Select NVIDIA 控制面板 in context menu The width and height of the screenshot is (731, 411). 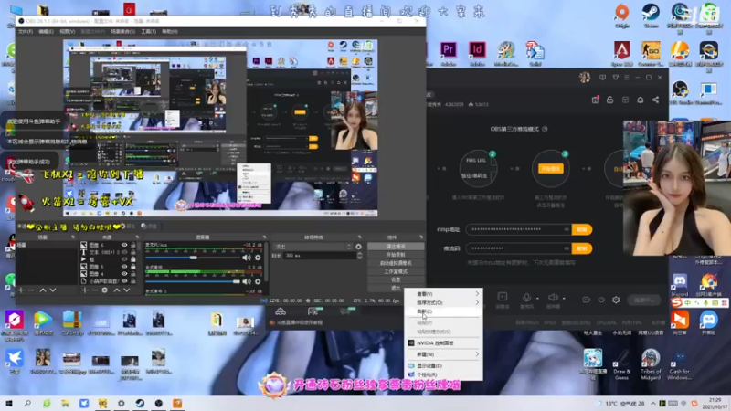click(x=443, y=343)
